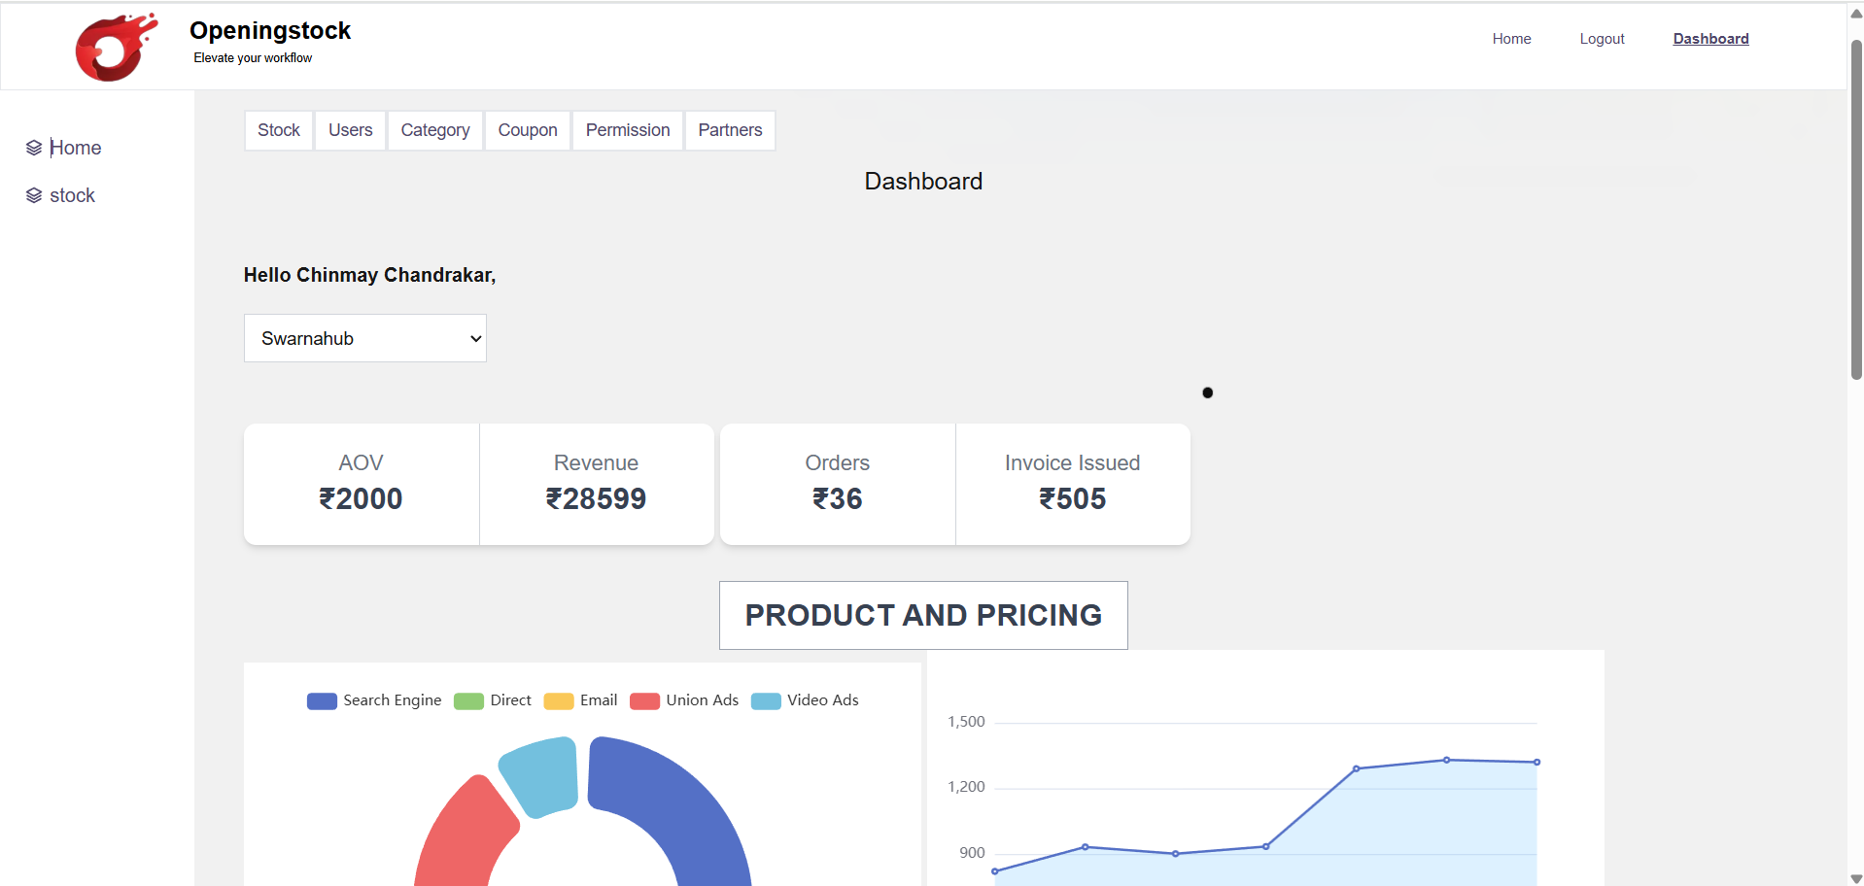The image size is (1864, 886).
Task: Click the Logout link
Action: pos(1602,39)
